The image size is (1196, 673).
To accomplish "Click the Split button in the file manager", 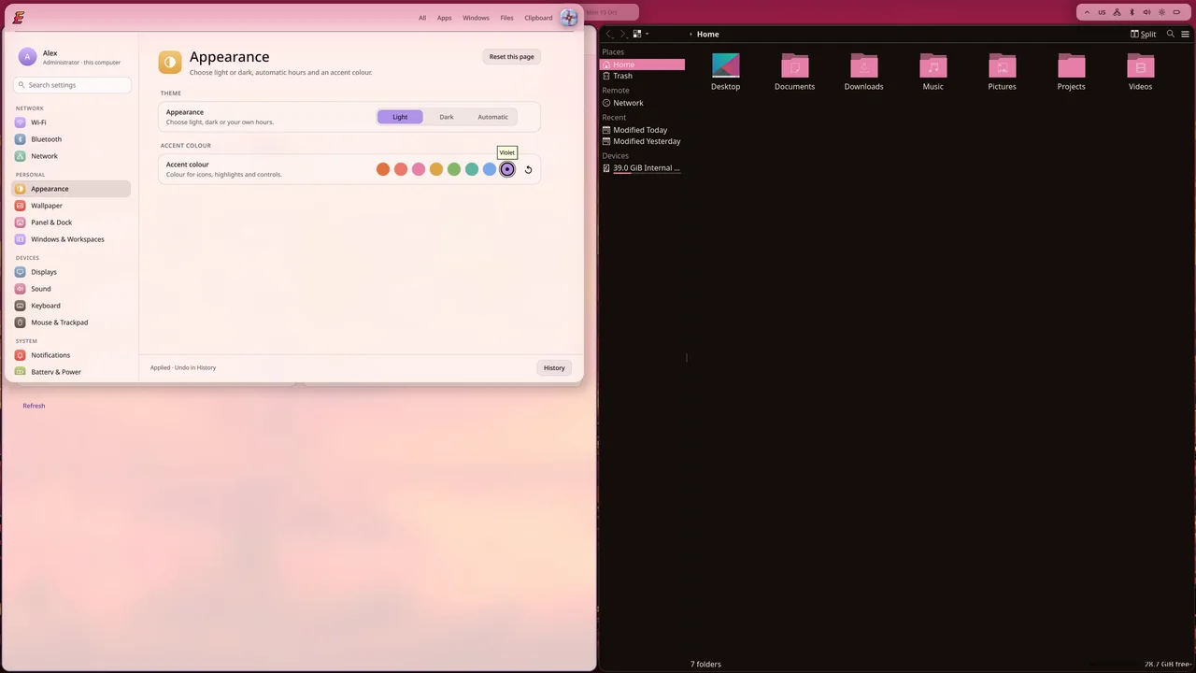I will 1143,34.
